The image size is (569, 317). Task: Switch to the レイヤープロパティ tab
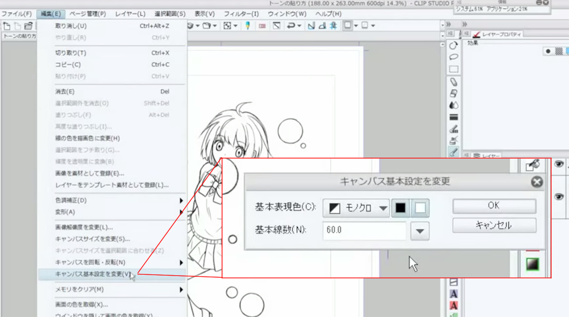(x=497, y=34)
